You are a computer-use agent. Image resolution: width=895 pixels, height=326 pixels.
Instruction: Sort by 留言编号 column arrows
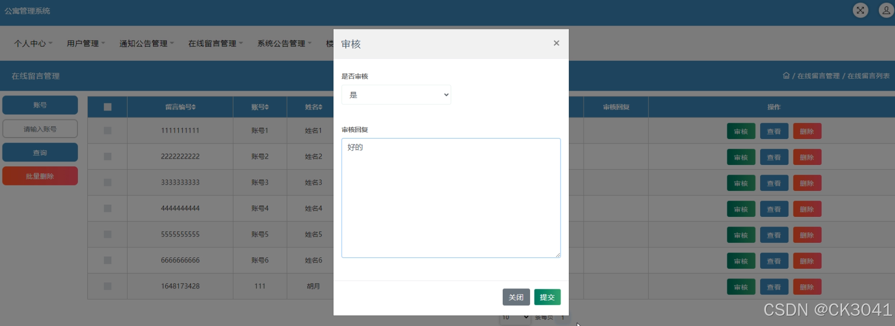pyautogui.click(x=194, y=107)
